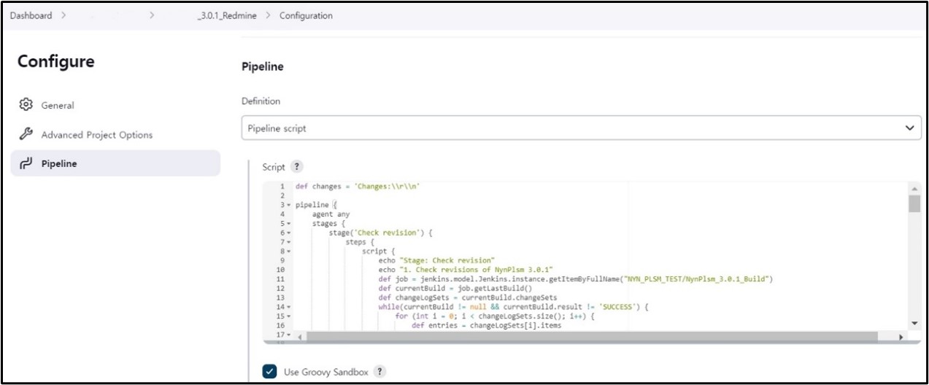Uncheck the Use Groovy Sandbox checkbox

point(270,372)
